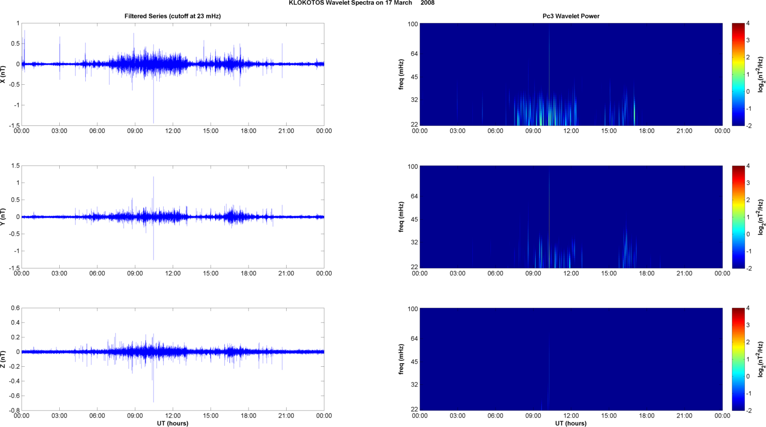Click the "-0.2" tick on the Z axis

(14, 367)
